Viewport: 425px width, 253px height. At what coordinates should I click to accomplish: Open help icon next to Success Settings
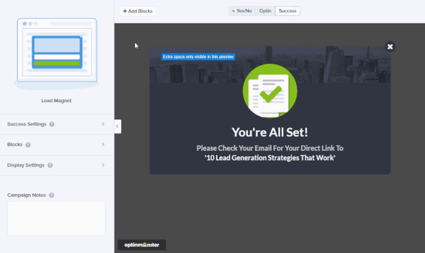(52, 124)
